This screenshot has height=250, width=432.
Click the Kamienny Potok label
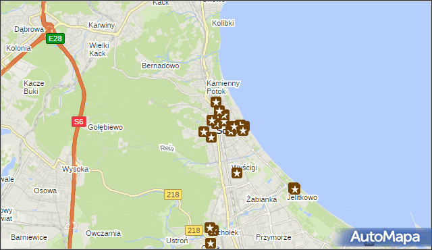(223, 87)
